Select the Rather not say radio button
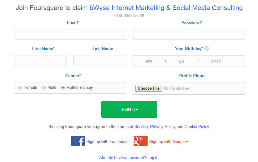 pos(63,88)
